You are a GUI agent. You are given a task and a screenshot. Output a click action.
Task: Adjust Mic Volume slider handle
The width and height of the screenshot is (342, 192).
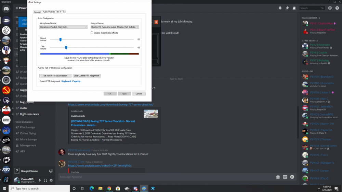coord(66,47)
